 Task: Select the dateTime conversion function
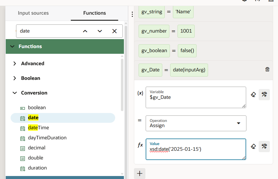pyautogui.click(x=38, y=128)
